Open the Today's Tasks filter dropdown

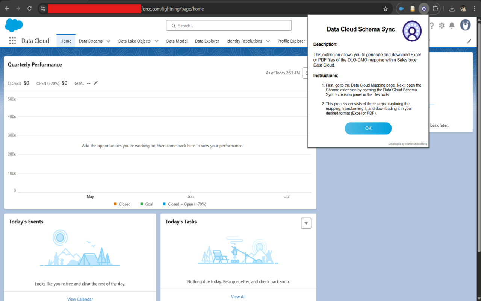(x=306, y=223)
